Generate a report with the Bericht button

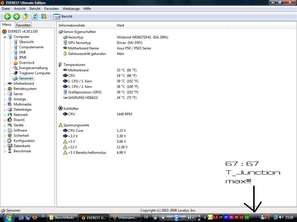63,16
